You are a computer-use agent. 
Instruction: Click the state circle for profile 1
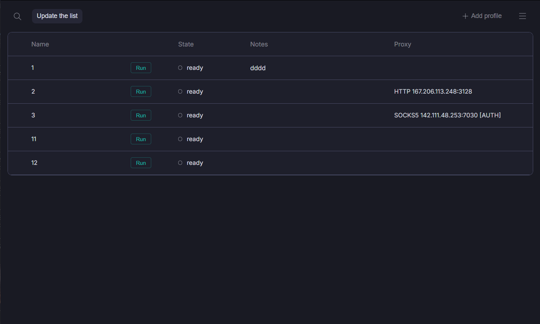pyautogui.click(x=180, y=68)
